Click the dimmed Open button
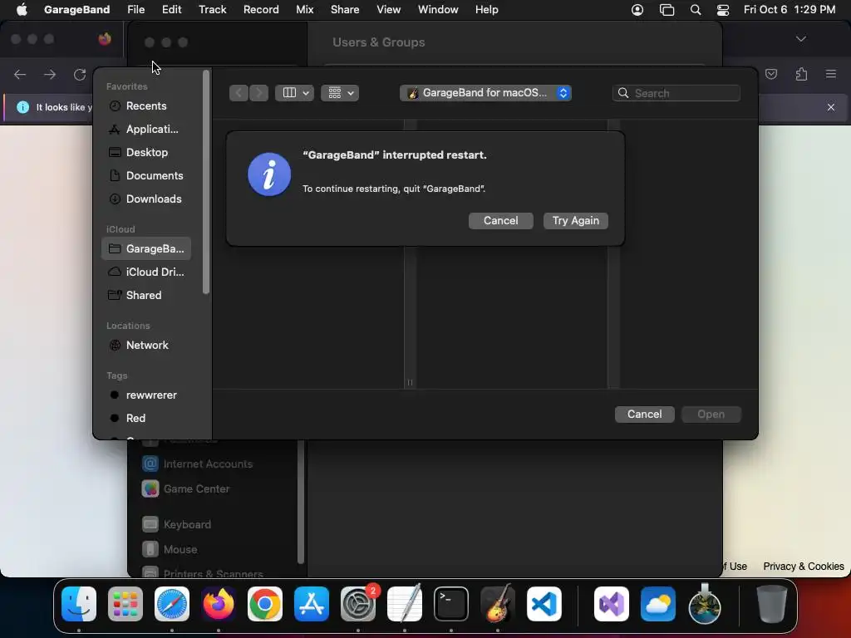 pyautogui.click(x=711, y=415)
